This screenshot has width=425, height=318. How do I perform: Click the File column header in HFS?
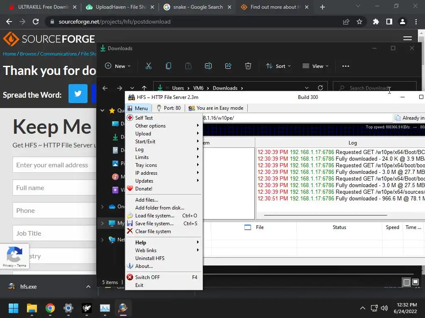pyautogui.click(x=254, y=227)
